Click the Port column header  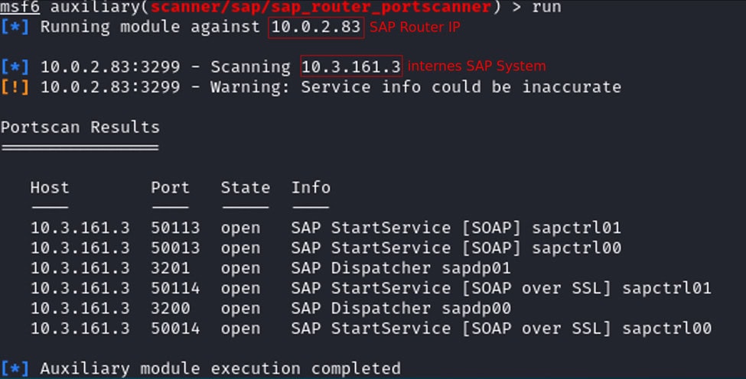tap(170, 187)
